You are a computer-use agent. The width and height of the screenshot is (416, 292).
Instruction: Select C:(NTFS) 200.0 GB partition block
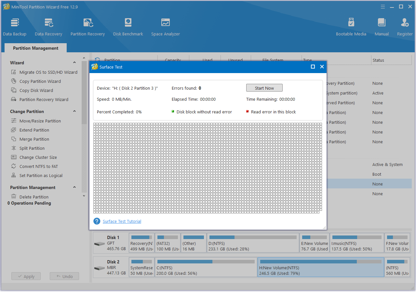point(206,267)
